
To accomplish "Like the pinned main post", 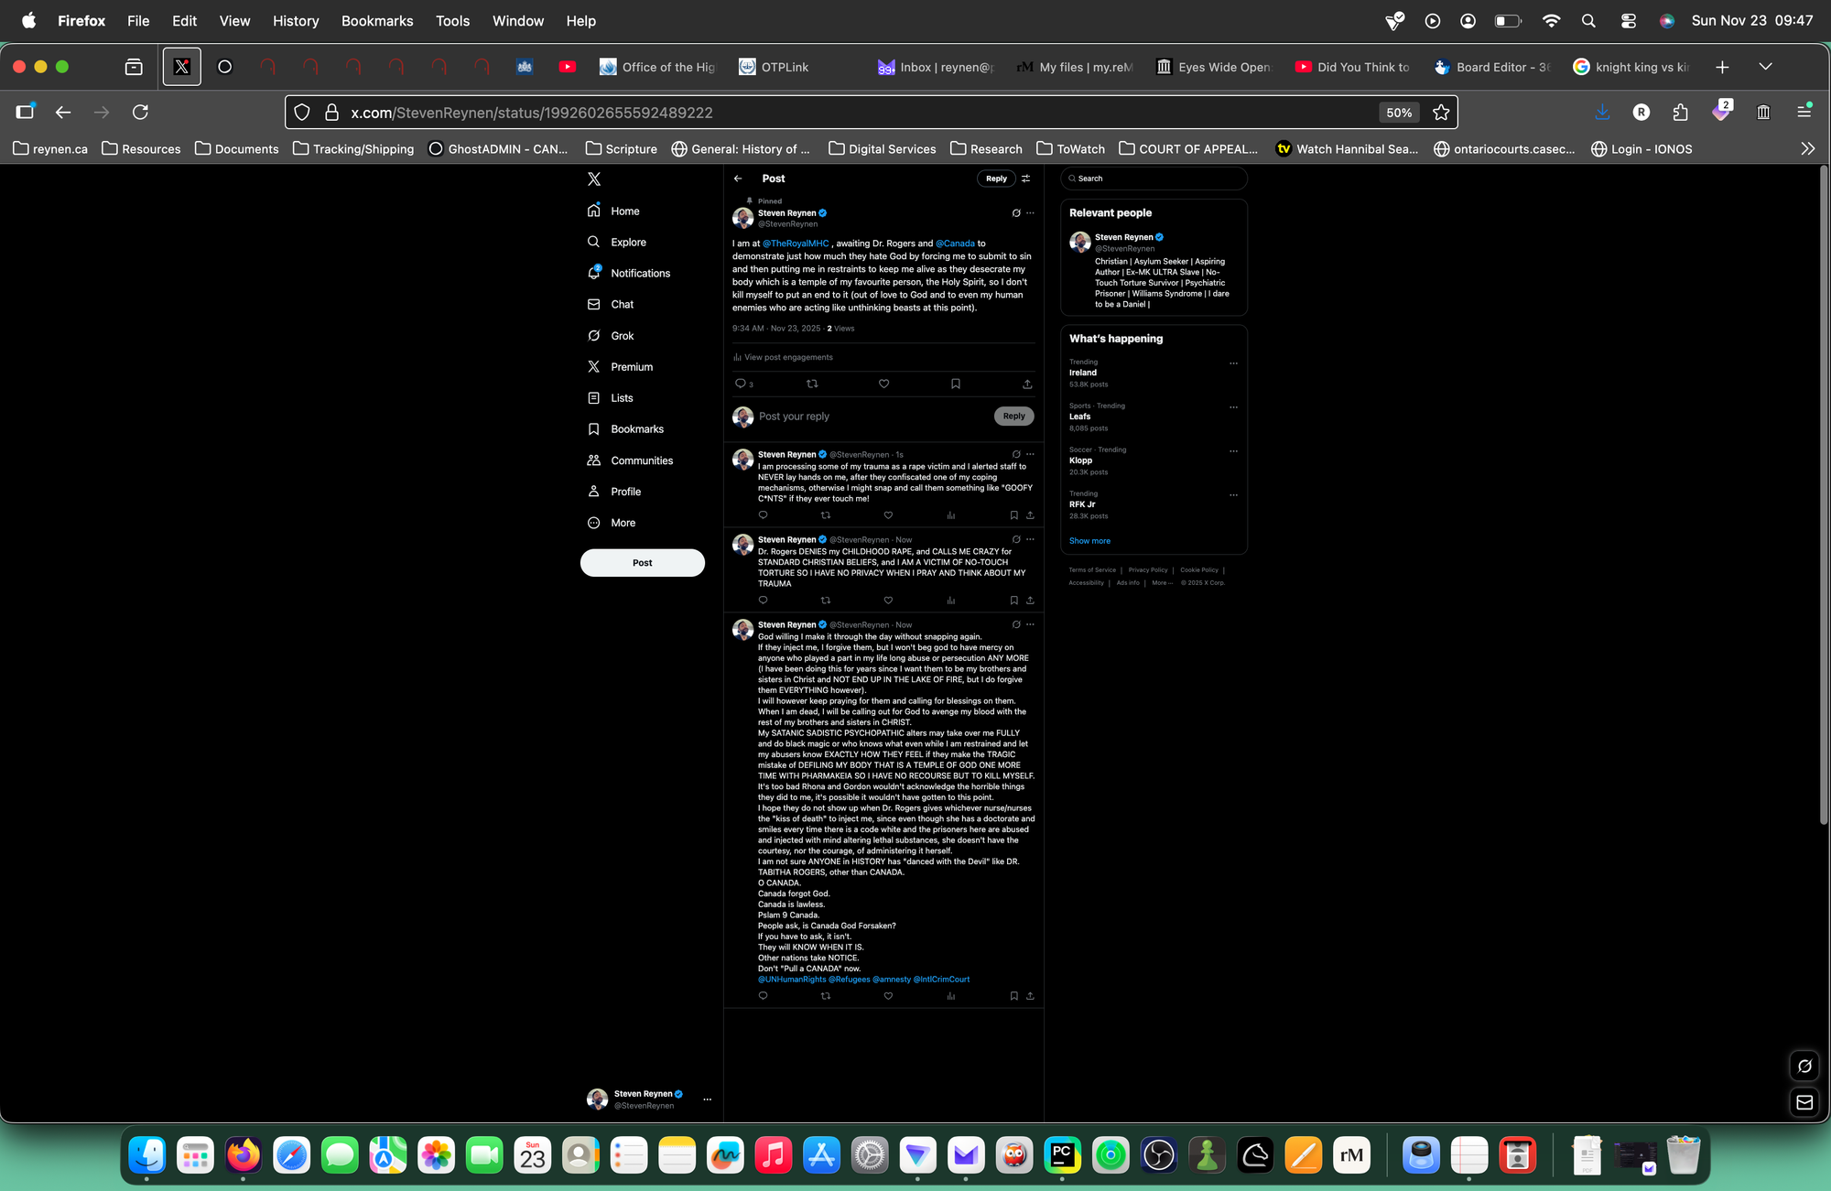I will pos(883,384).
